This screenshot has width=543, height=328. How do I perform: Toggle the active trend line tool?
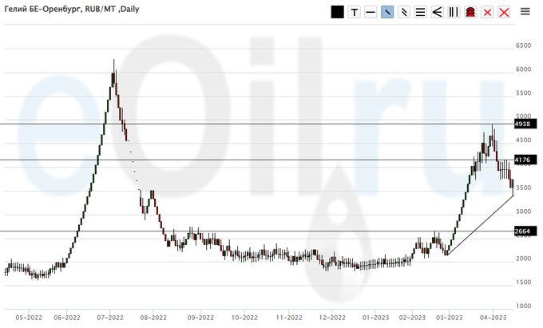(x=387, y=12)
